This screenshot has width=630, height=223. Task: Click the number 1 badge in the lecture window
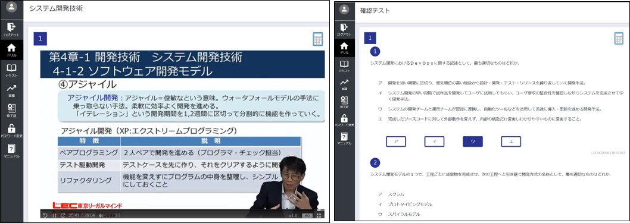[x=40, y=39]
